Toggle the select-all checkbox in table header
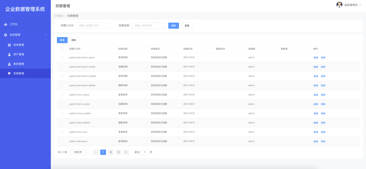Image resolution: width=366 pixels, height=169 pixels. click(62, 49)
